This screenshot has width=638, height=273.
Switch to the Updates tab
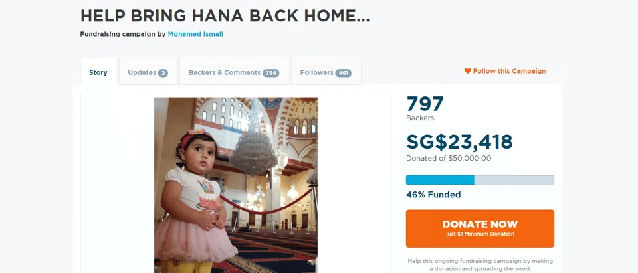[x=148, y=72]
